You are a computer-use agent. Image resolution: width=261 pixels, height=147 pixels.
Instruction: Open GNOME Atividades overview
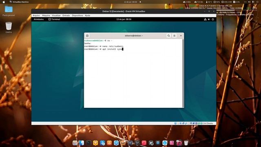(x=39, y=19)
